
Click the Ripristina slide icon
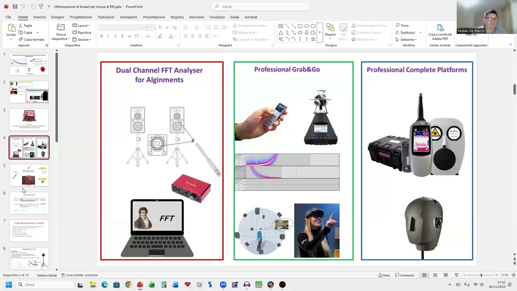tap(75, 32)
